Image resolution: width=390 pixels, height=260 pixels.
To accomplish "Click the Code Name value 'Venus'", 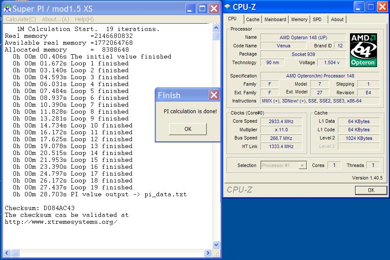I will tap(283, 46).
